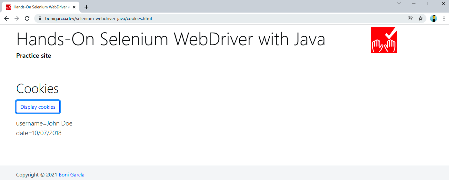Click the forward navigation arrow
449x180 pixels.
17,18
